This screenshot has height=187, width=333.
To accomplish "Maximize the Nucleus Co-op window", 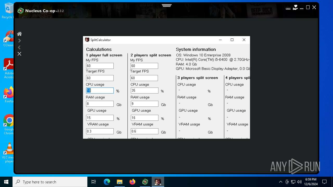I will [x=308, y=8].
